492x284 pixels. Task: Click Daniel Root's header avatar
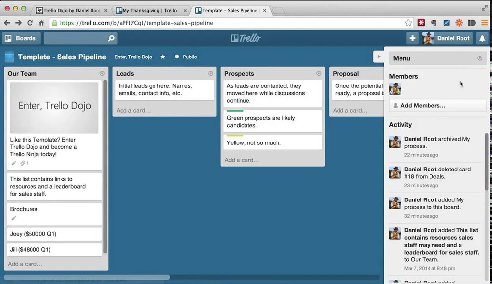coord(428,38)
